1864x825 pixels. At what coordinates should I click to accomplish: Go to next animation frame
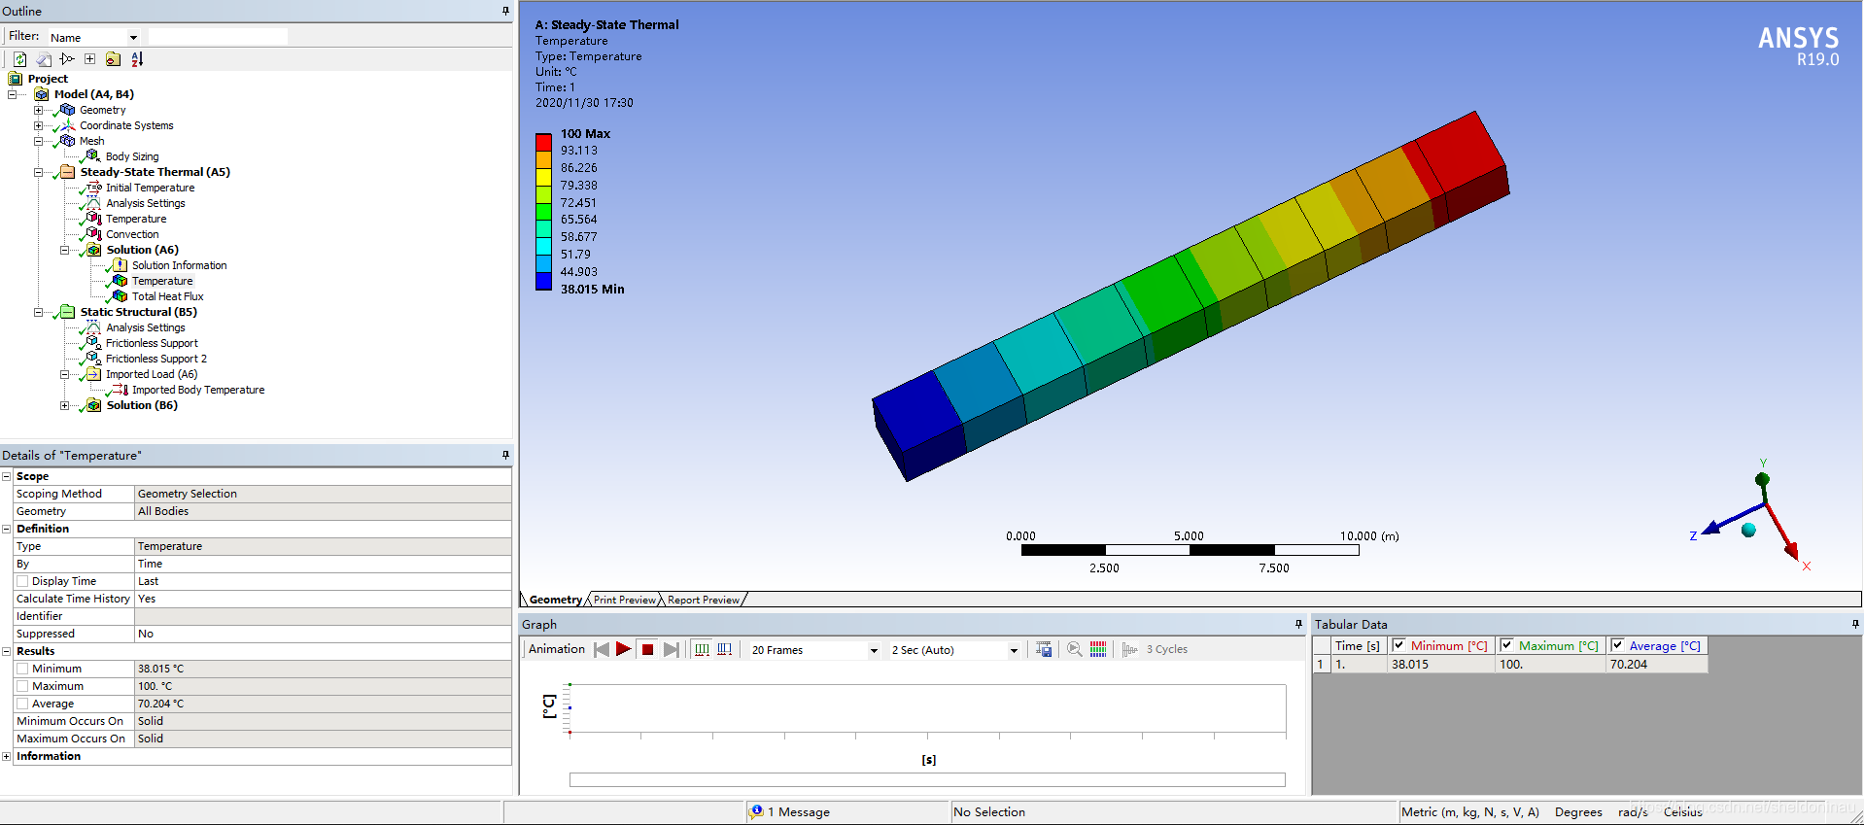pyautogui.click(x=671, y=649)
